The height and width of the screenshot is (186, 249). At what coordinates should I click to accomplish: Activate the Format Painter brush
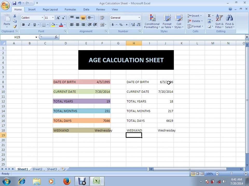15,26
